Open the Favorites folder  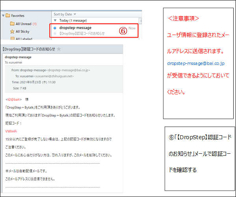[18, 15]
